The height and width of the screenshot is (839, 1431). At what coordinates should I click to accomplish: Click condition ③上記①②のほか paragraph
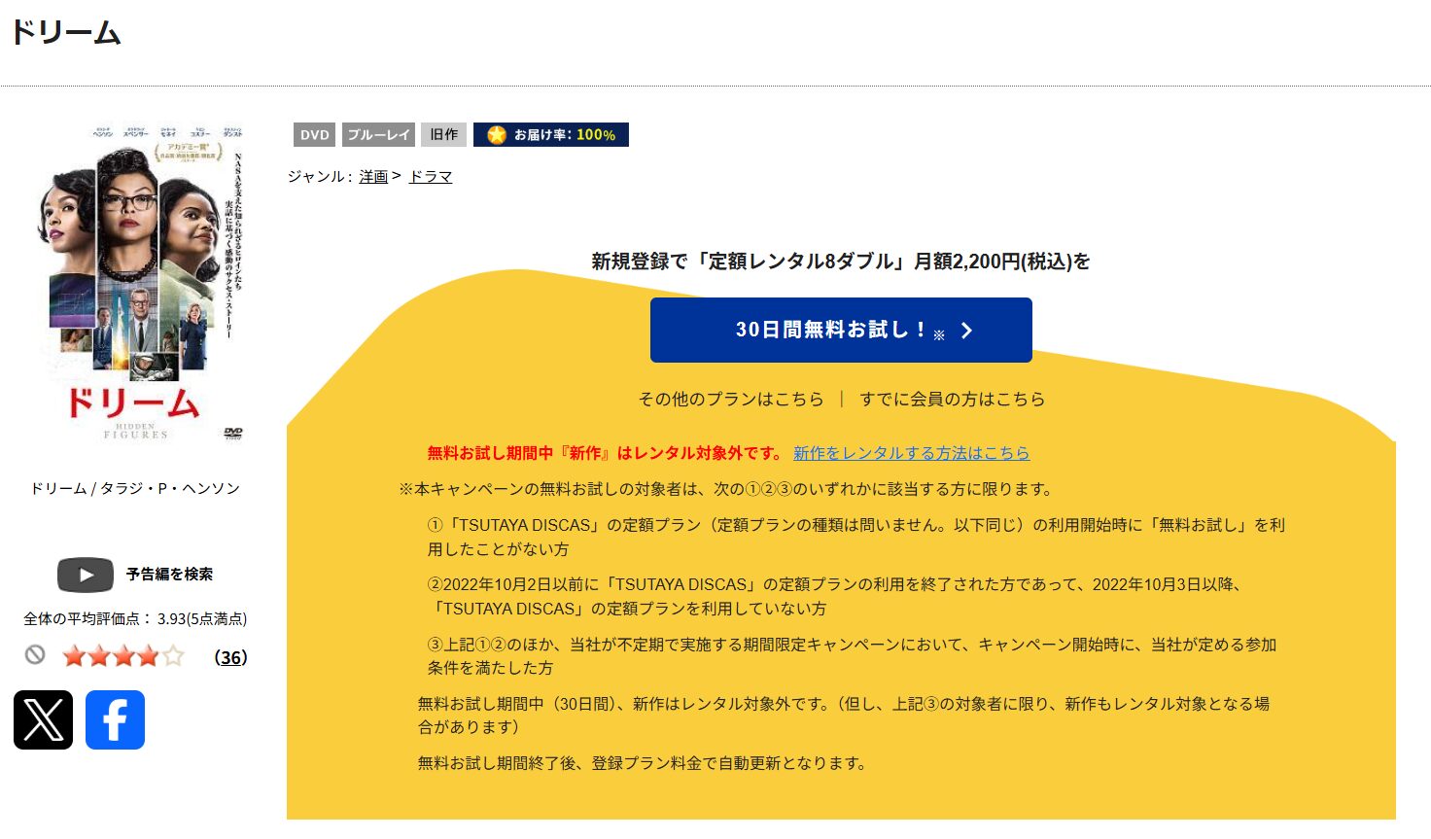[x=853, y=656]
